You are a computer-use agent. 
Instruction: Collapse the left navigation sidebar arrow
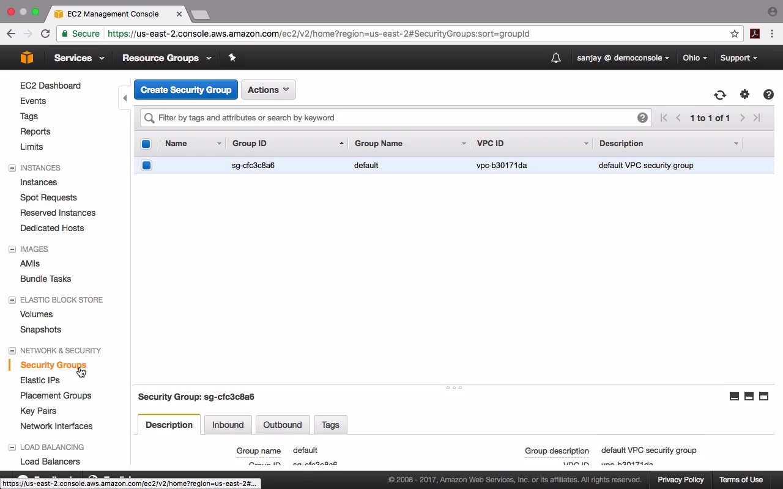coord(125,98)
